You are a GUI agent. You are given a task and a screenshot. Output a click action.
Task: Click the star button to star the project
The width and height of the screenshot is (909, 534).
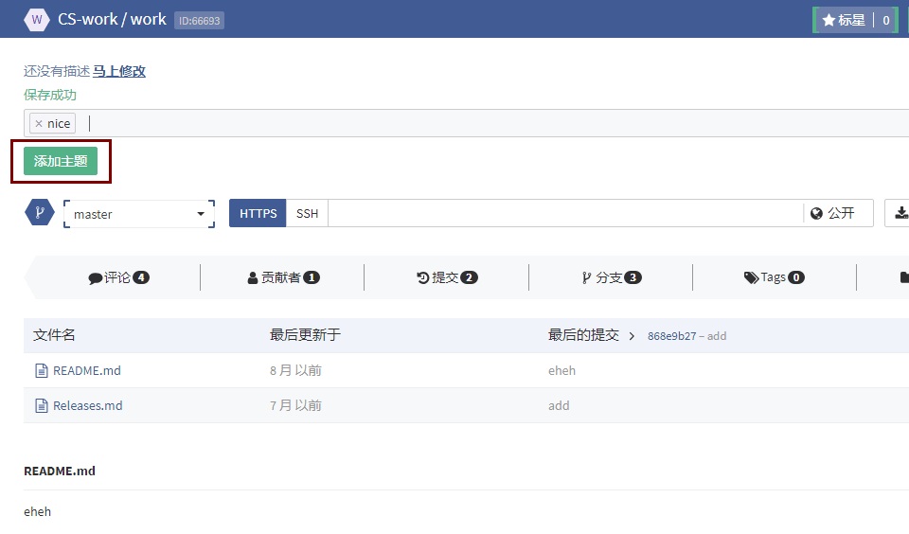pyautogui.click(x=843, y=20)
